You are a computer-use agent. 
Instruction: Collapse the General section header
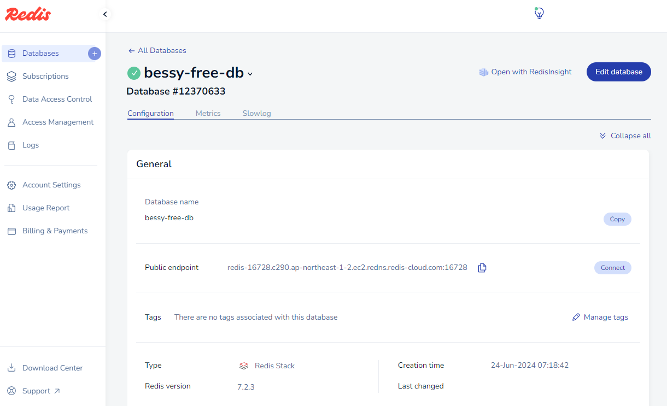point(388,164)
